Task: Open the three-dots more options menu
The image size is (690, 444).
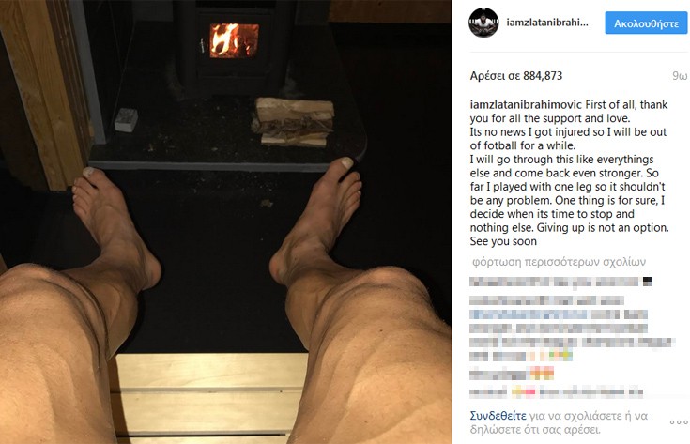Action: [678, 422]
